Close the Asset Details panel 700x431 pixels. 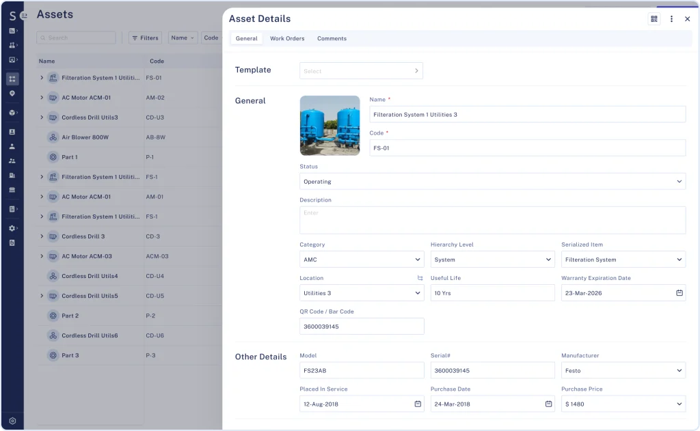[x=687, y=19]
